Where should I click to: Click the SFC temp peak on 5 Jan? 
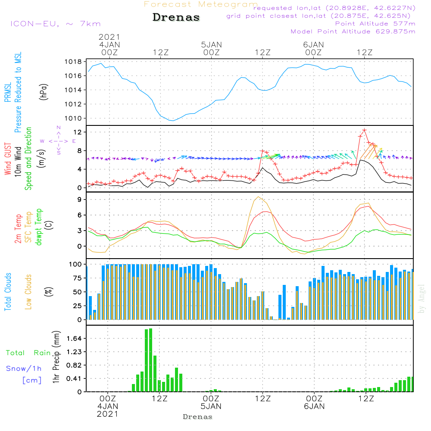258,197
